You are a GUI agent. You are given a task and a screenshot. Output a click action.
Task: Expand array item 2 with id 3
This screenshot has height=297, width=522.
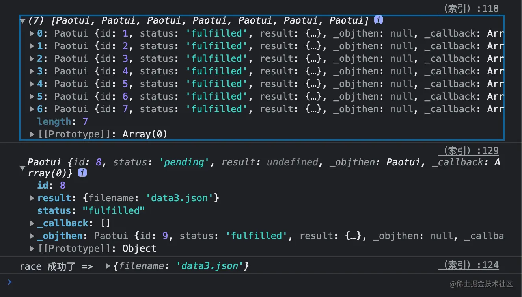[x=32, y=59]
